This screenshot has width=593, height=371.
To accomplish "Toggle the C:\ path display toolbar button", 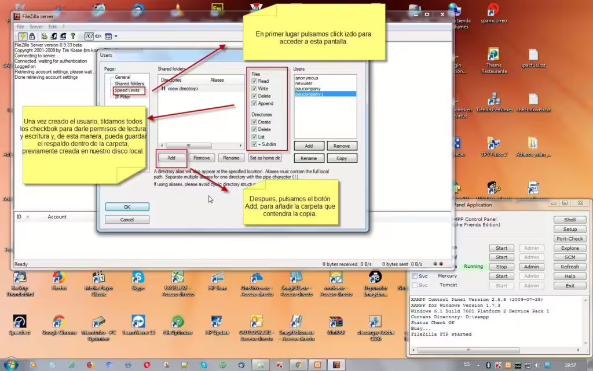I will click(x=98, y=37).
